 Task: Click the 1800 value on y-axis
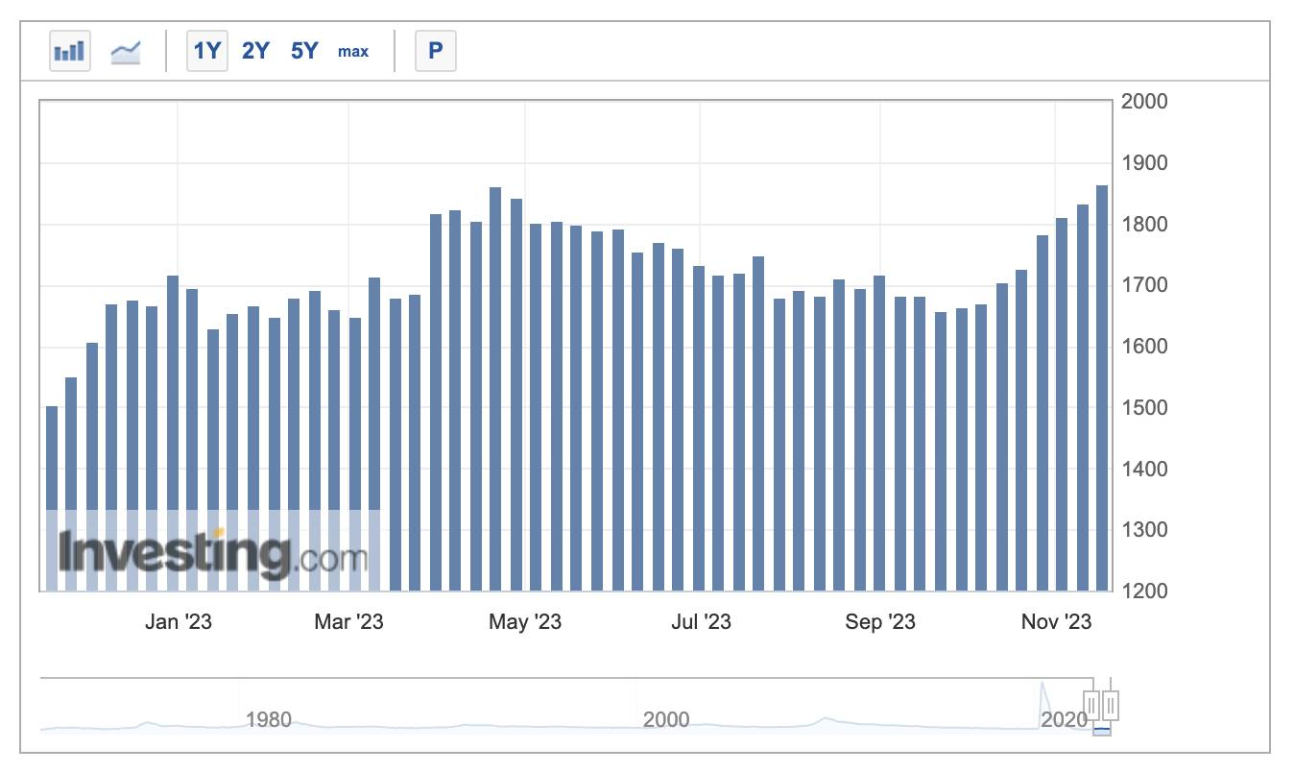pos(1144,225)
